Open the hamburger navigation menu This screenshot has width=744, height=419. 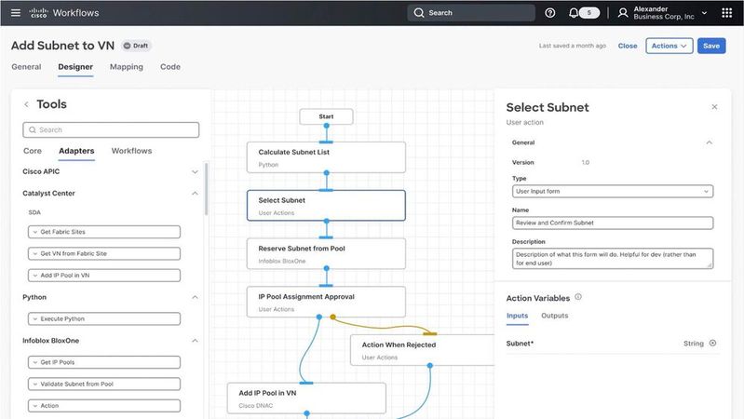click(16, 13)
